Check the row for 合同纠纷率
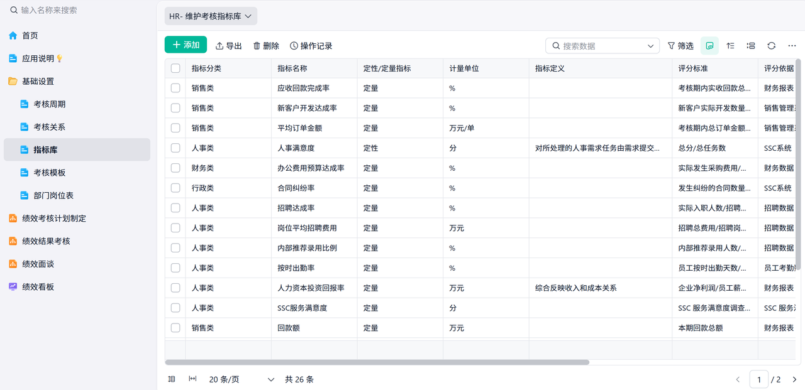 175,188
